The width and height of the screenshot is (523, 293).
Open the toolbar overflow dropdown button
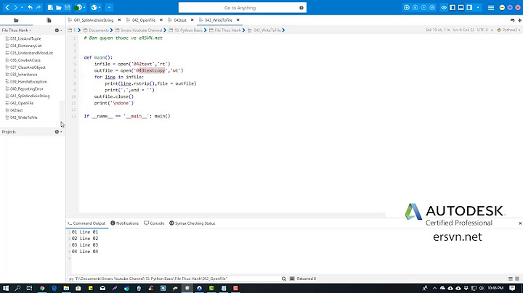[109, 7]
